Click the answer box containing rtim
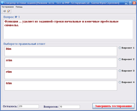Viewport: 137px width, 111px height. 61,74
